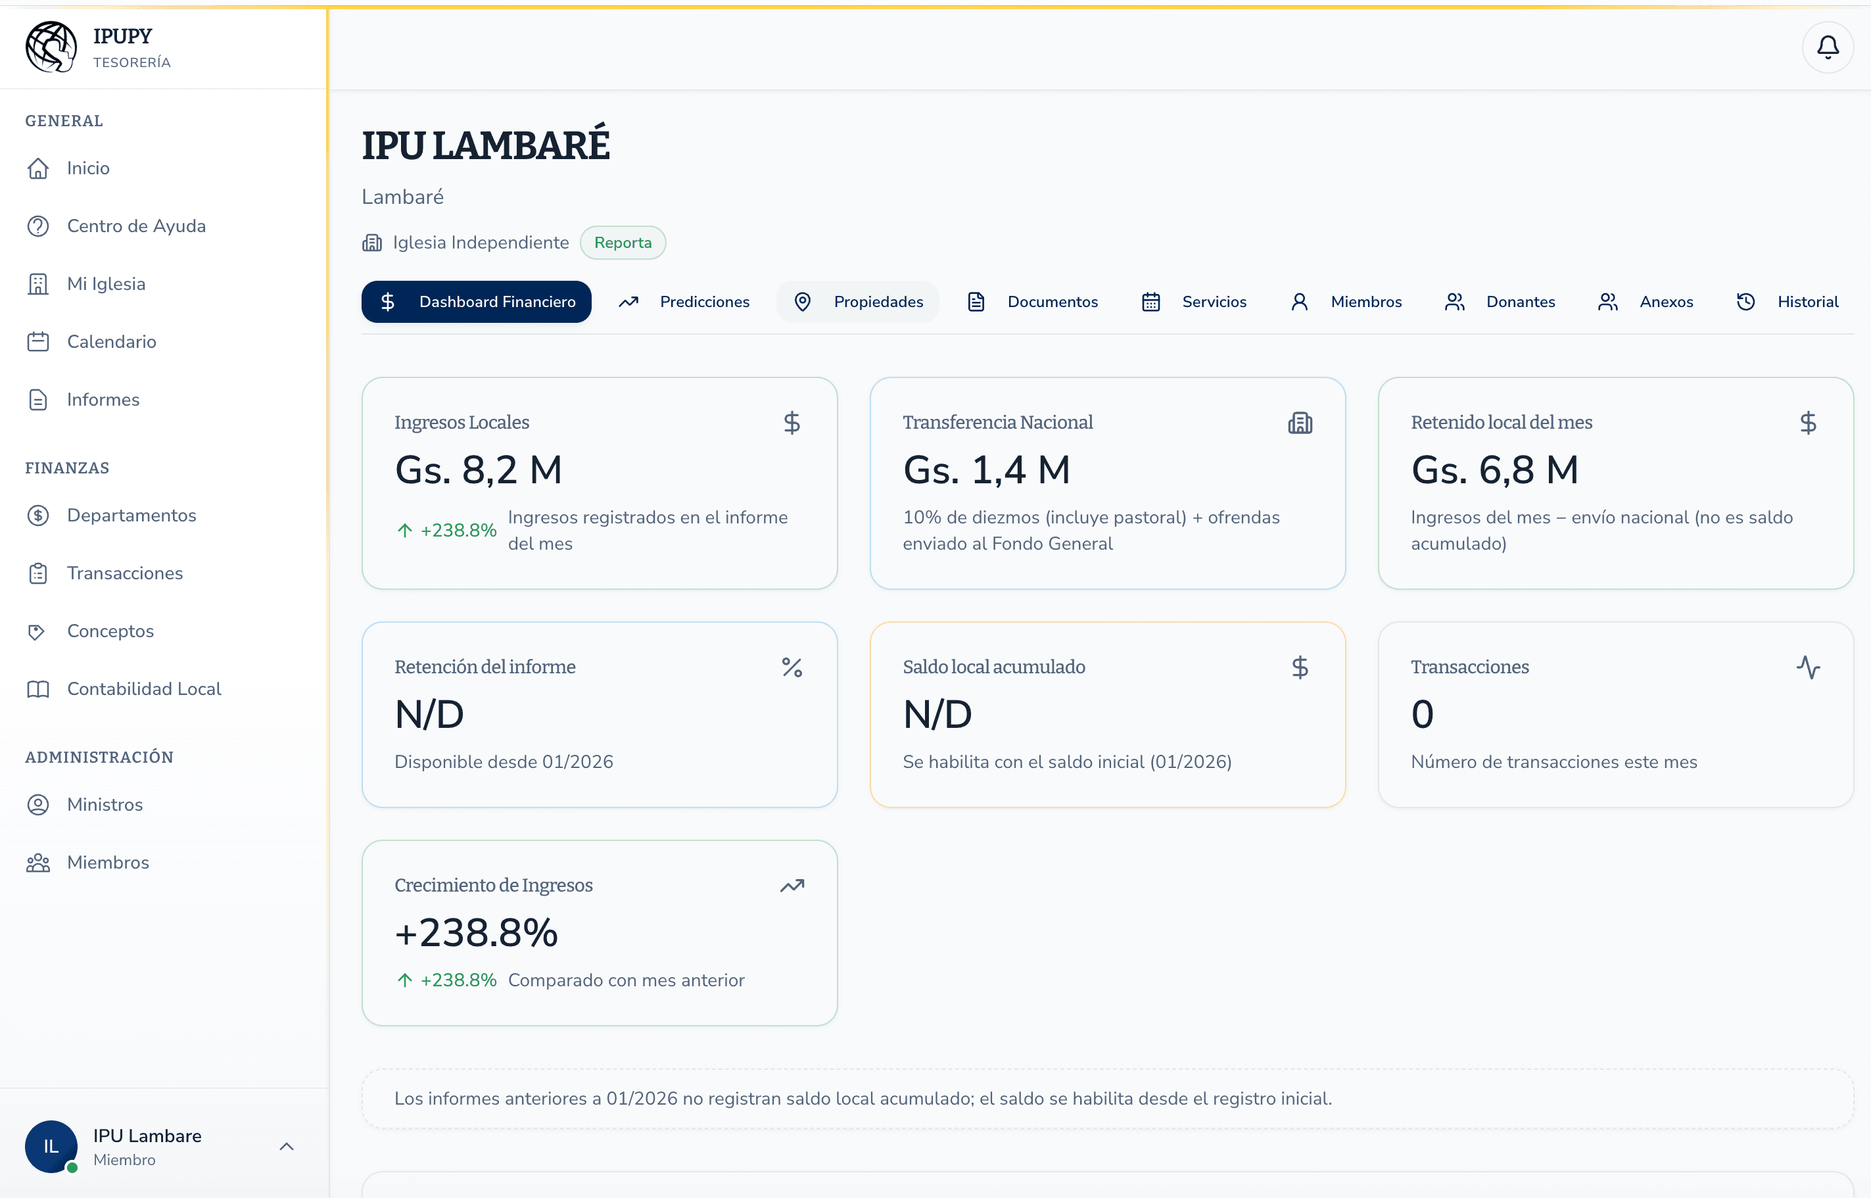This screenshot has width=1871, height=1198.
Task: Open the Documentos tab
Action: [x=1034, y=302]
